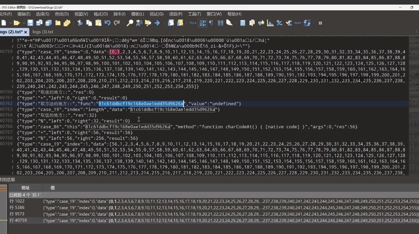The width and height of the screenshot is (419, 234).
Task: Open the 调试(G) menu
Action: (x=156, y=14)
